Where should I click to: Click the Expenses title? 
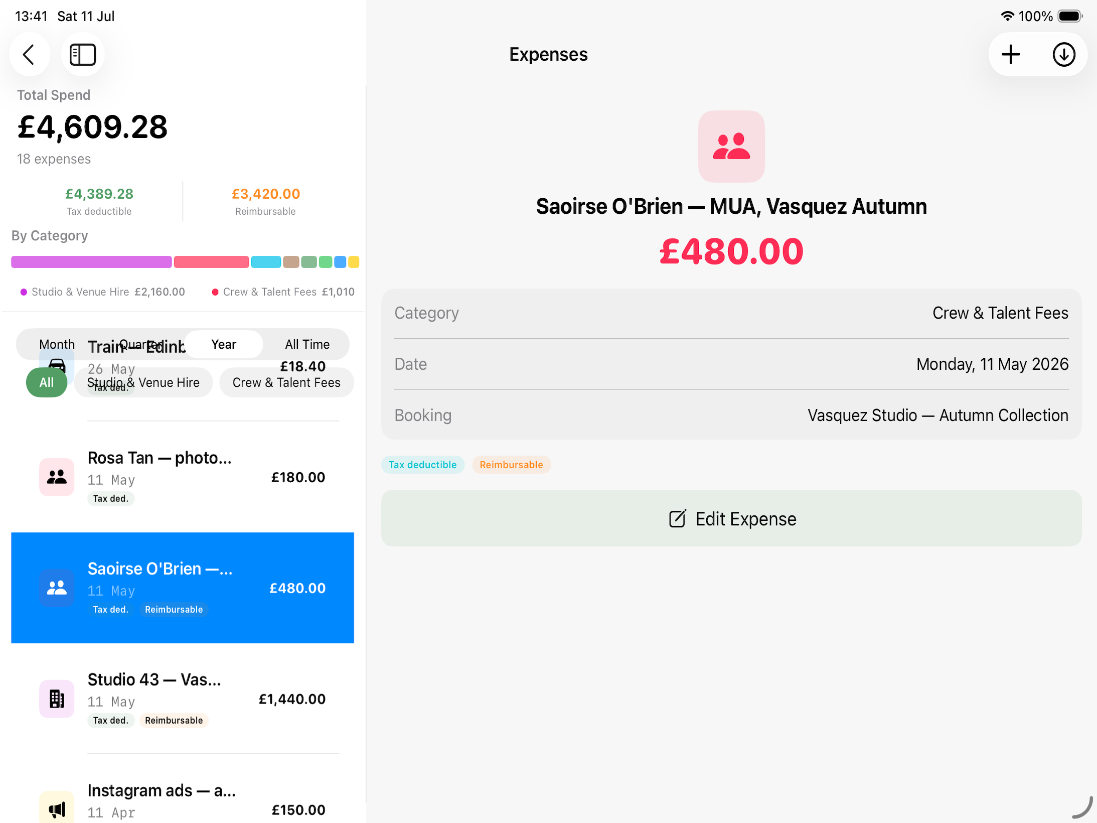tap(548, 54)
